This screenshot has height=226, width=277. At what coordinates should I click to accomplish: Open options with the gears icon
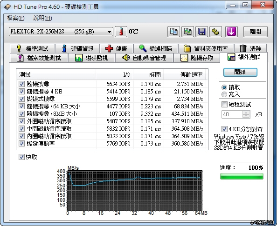click(215, 32)
